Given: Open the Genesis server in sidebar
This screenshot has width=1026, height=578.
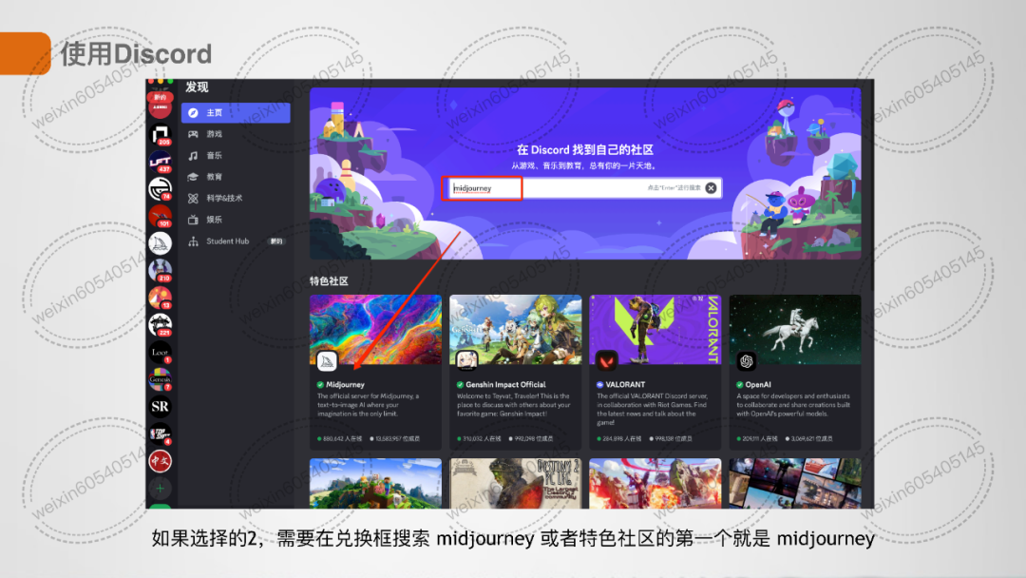Looking at the screenshot, I should tap(160, 379).
